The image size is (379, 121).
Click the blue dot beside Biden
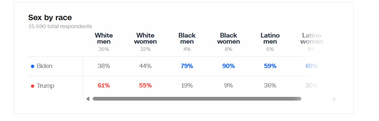(33, 66)
